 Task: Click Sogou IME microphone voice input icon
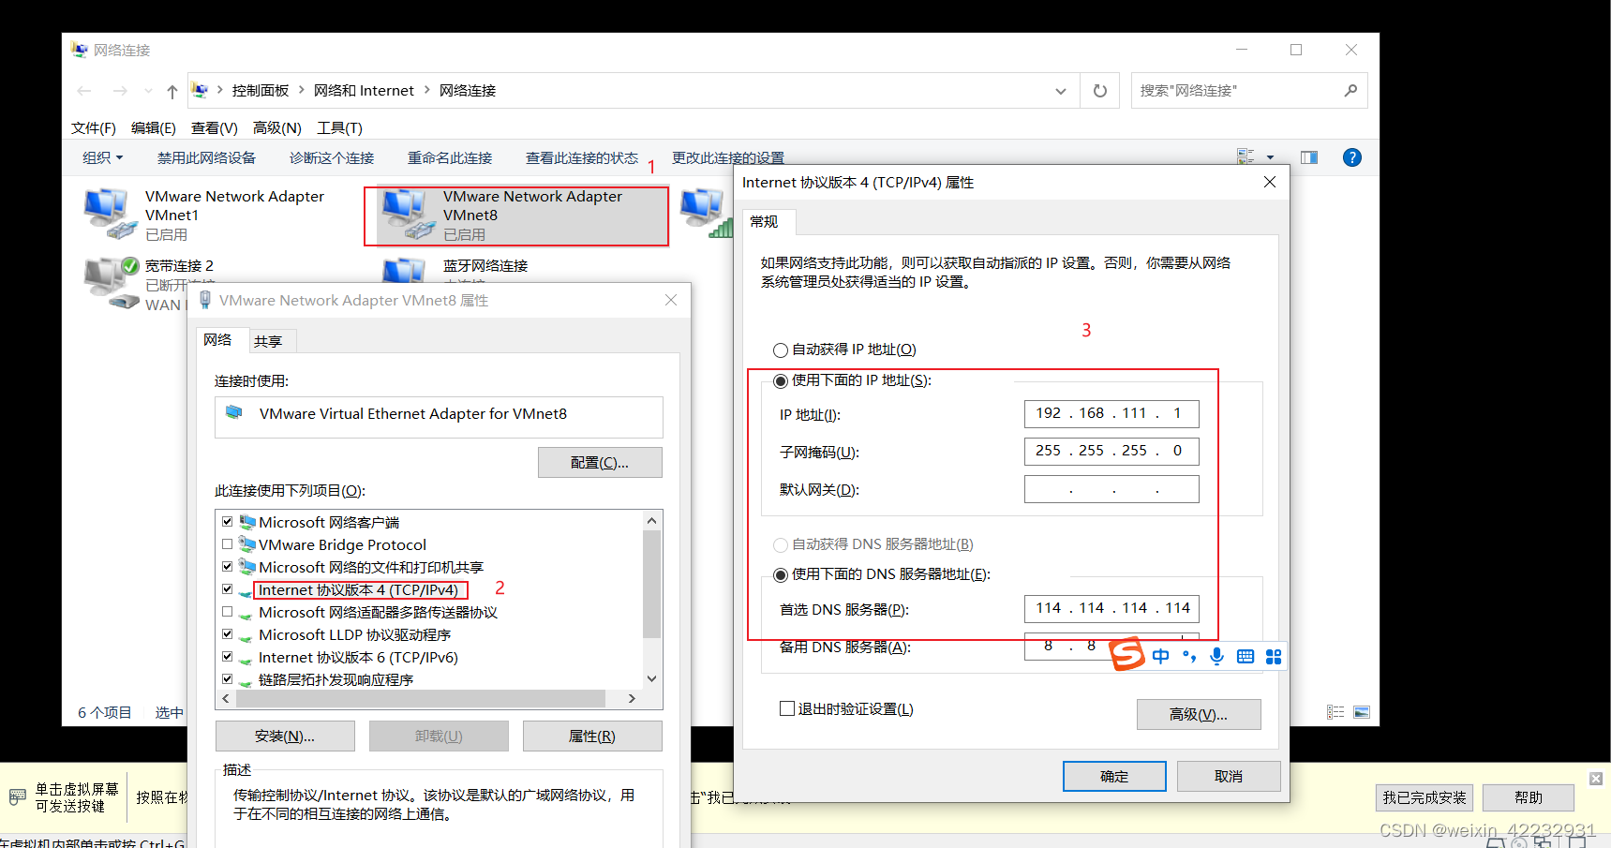click(1216, 656)
